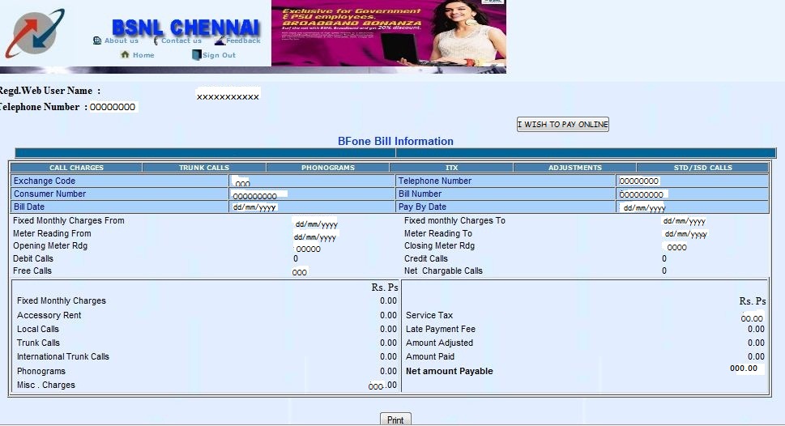Click the Sign Out door icon
This screenshot has height=426, width=785.
pos(197,54)
